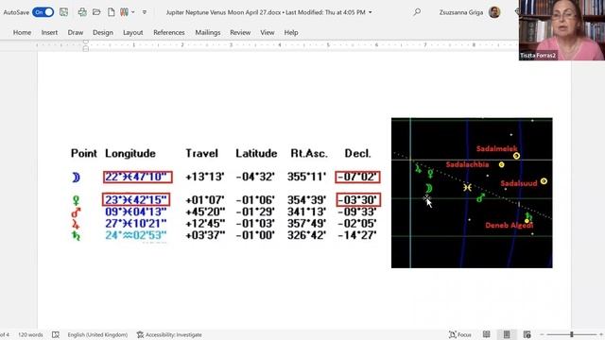Open the View tab
The image size is (605, 340).
click(x=267, y=33)
